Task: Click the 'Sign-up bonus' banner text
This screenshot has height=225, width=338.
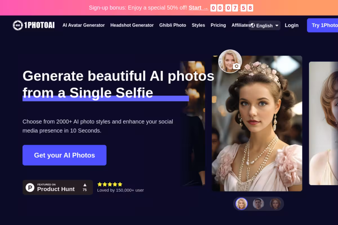Action: click(138, 8)
